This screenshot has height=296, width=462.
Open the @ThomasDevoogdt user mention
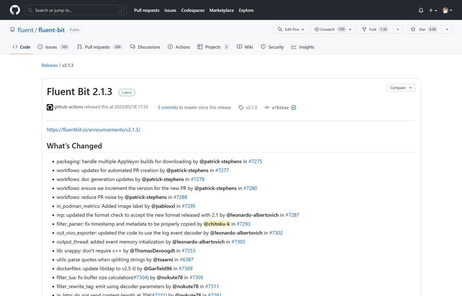(152, 251)
